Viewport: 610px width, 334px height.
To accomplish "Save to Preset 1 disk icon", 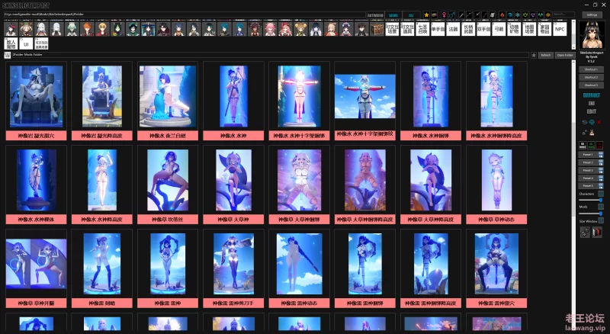I will pos(601,155).
